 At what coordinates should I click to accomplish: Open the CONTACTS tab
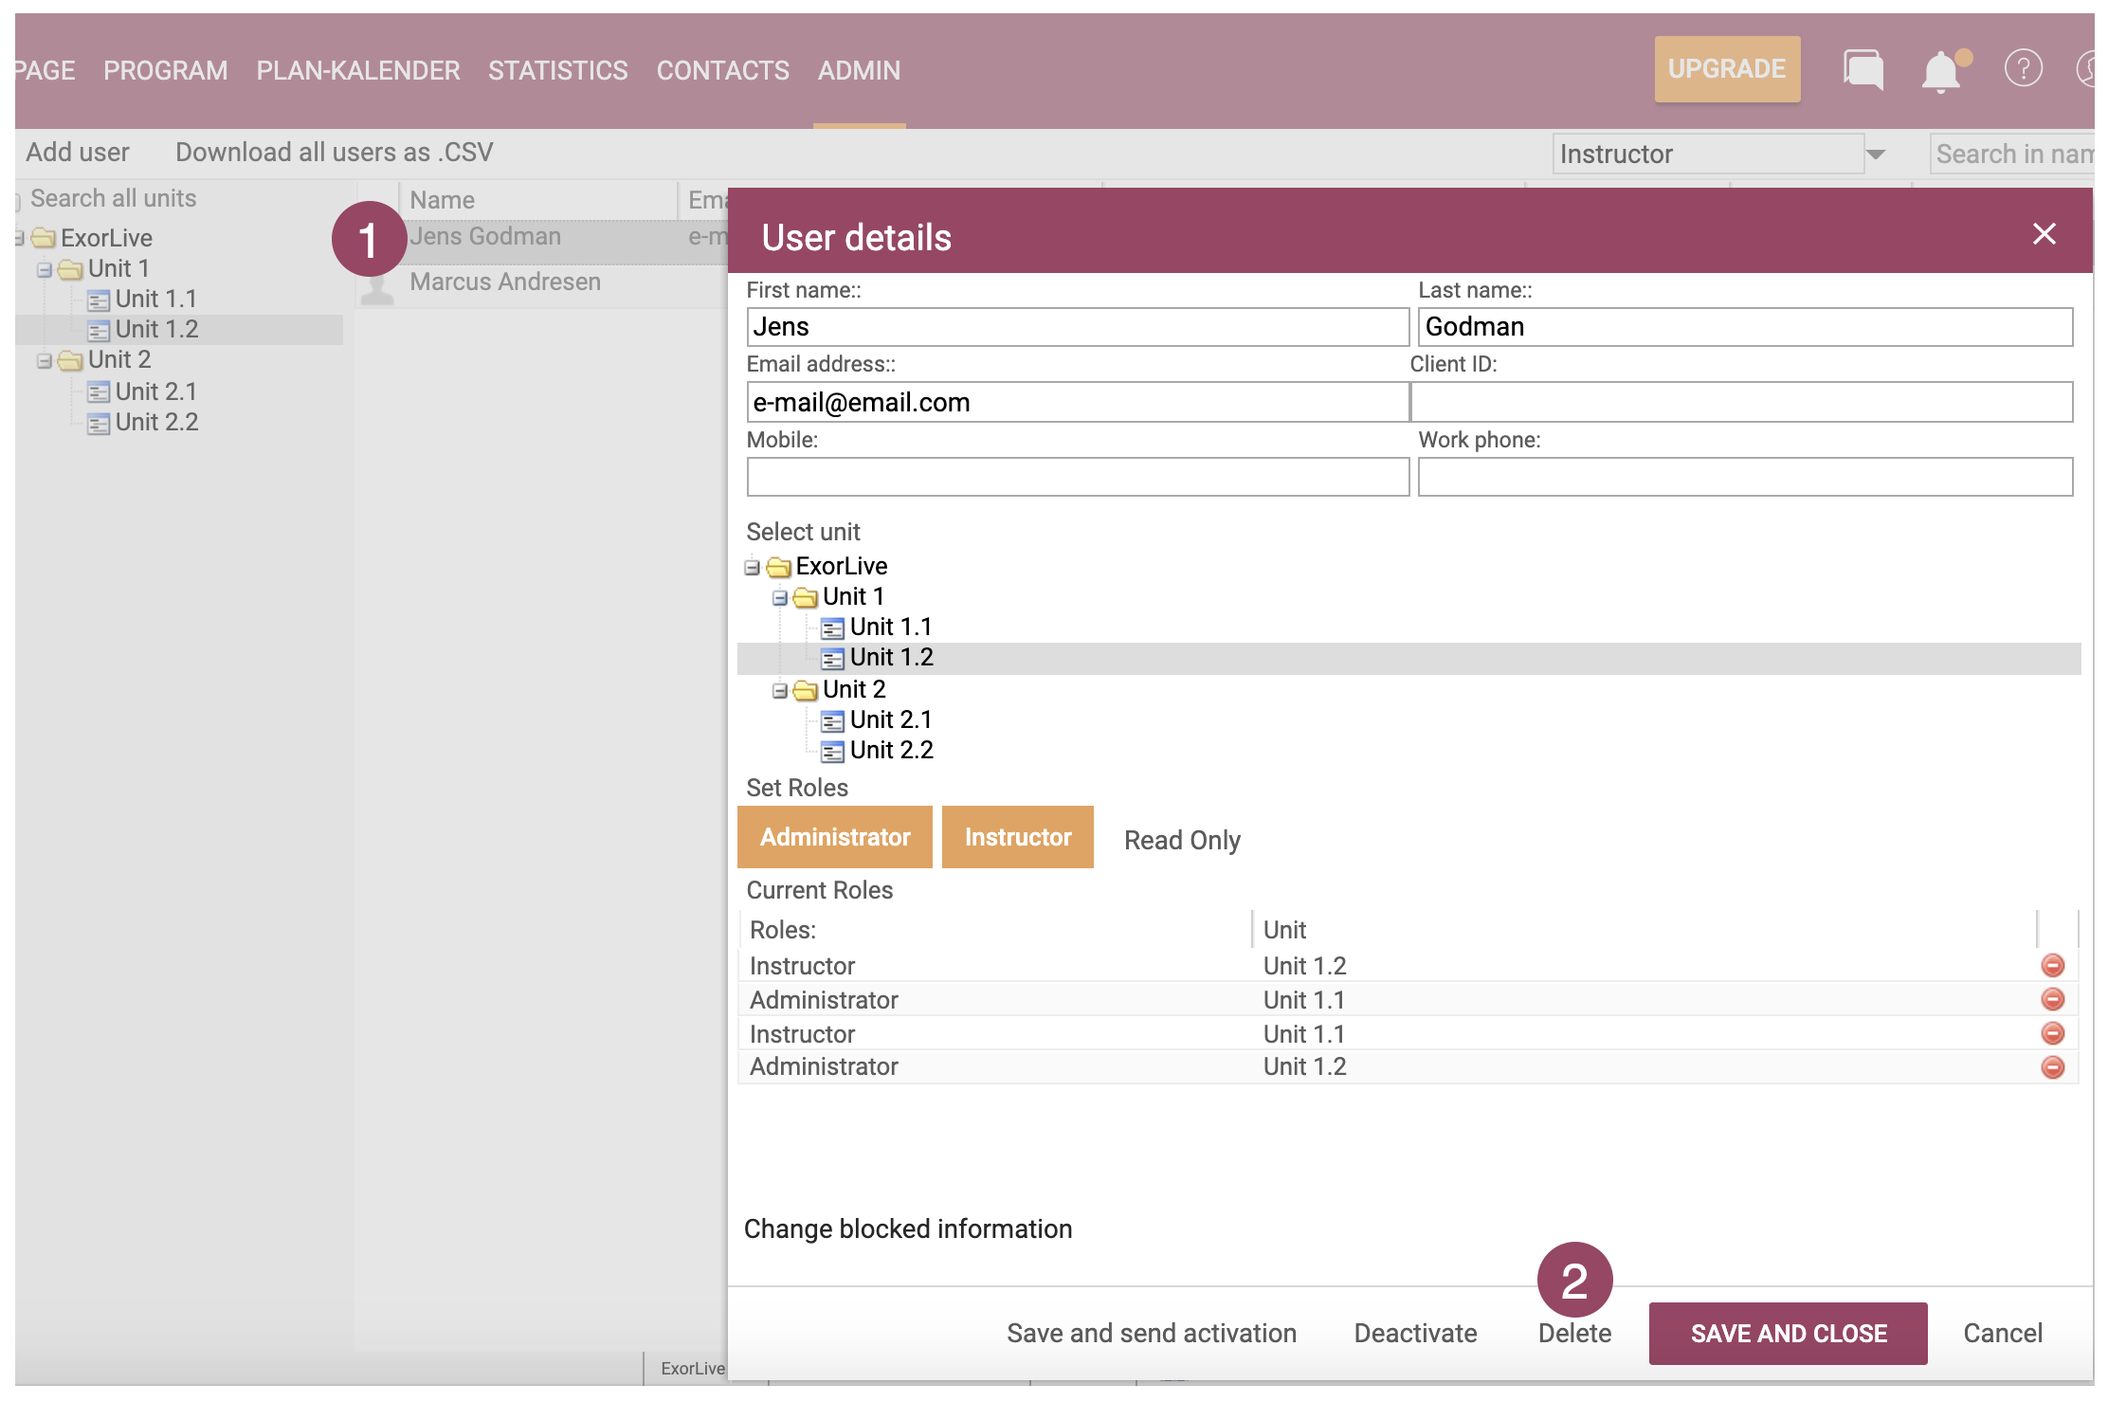pos(723,70)
